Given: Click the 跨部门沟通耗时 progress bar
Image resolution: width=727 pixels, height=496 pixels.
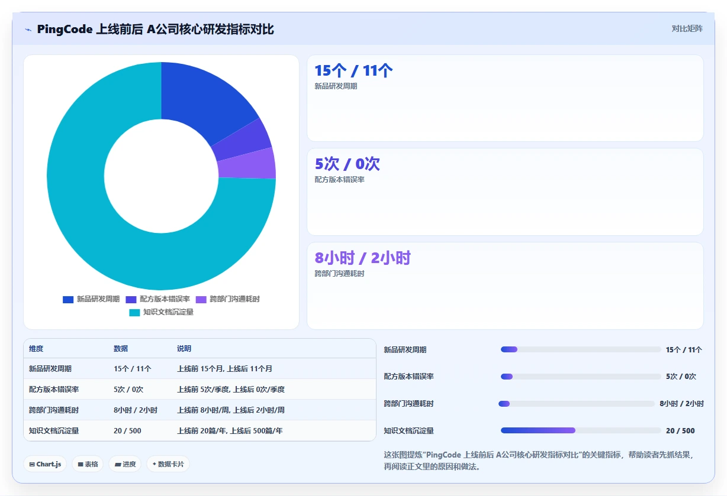Looking at the screenshot, I should [x=577, y=404].
